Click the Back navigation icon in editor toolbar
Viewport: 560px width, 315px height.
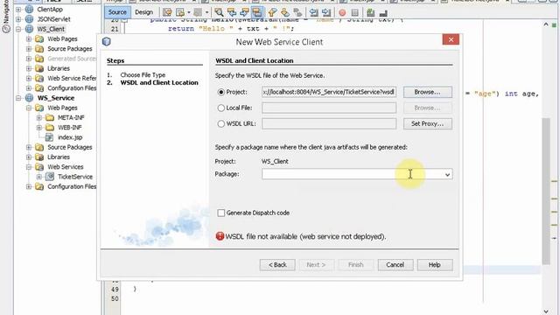coord(180,12)
